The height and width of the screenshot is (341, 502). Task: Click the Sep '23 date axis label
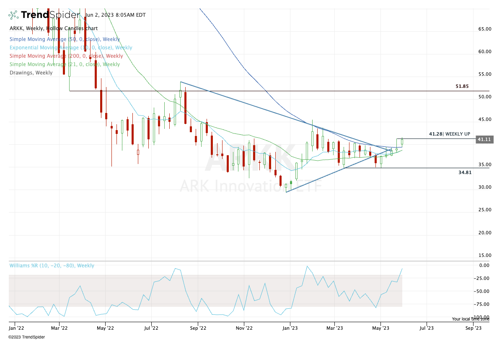pos(474,328)
